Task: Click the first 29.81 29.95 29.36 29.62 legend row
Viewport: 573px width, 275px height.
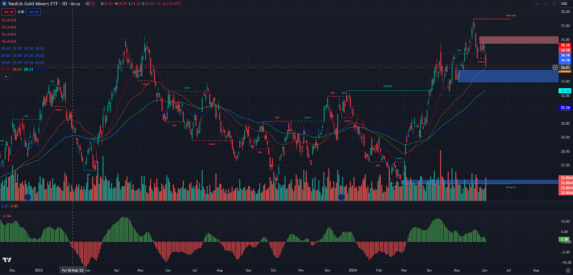Action: 23,48
